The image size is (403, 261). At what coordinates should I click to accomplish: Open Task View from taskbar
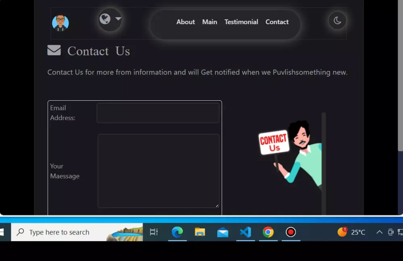tap(154, 232)
